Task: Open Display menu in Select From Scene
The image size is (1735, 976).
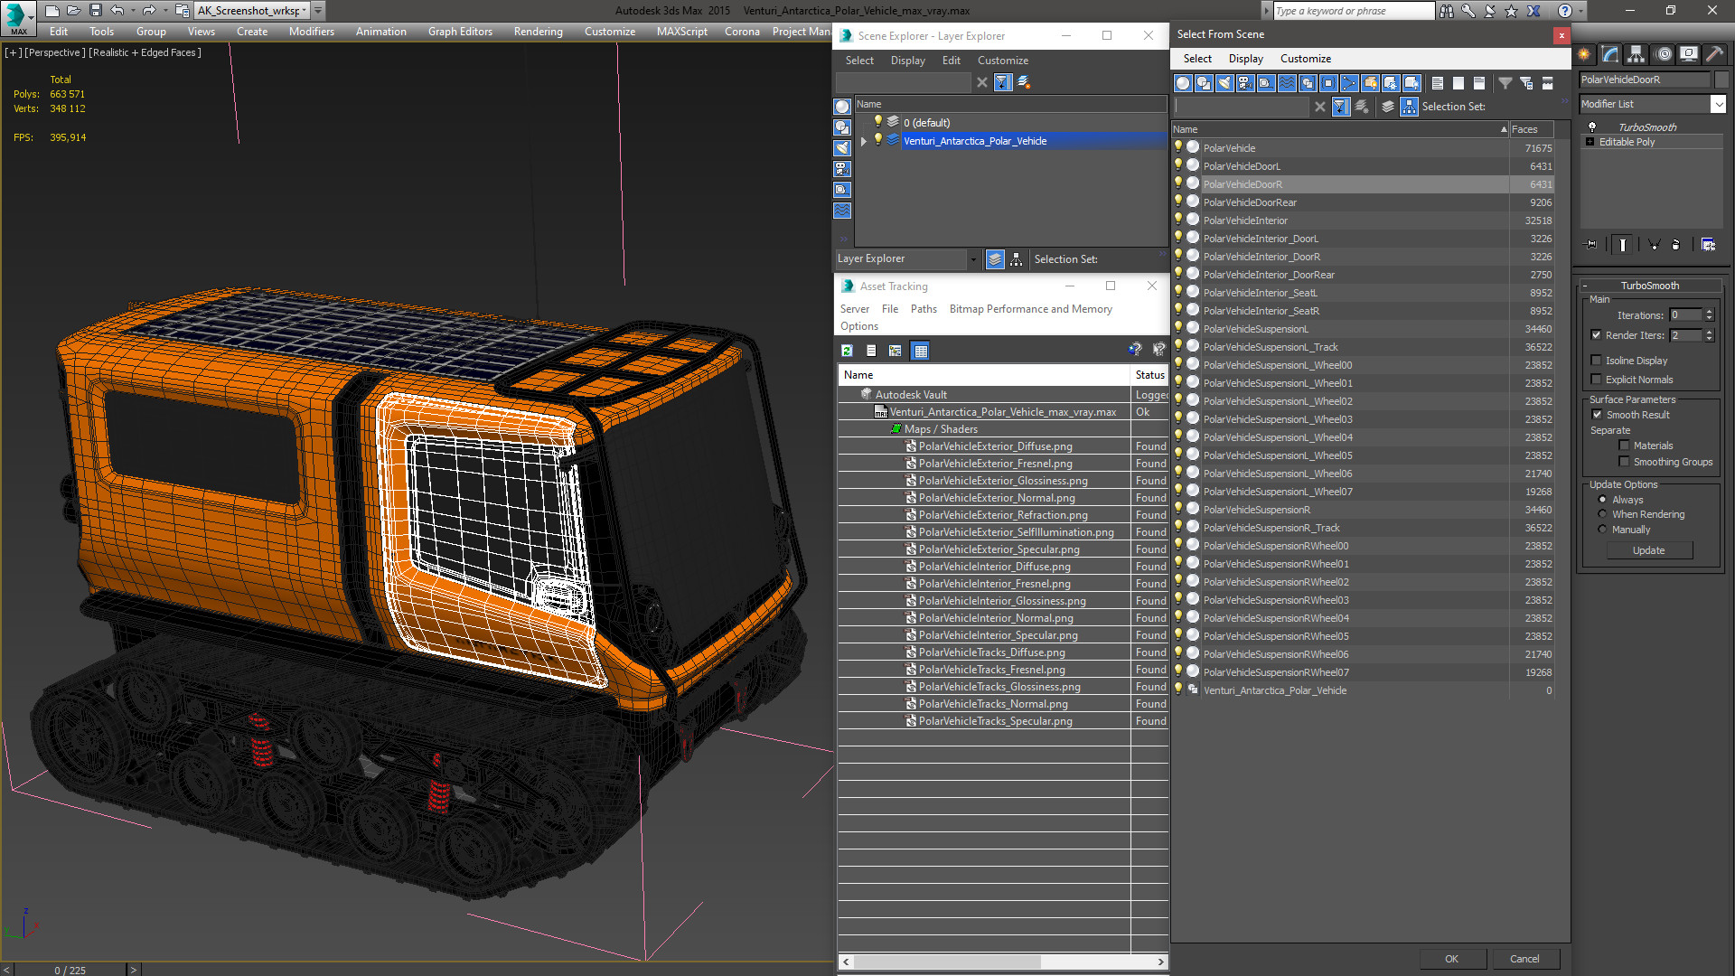Action: (1245, 59)
